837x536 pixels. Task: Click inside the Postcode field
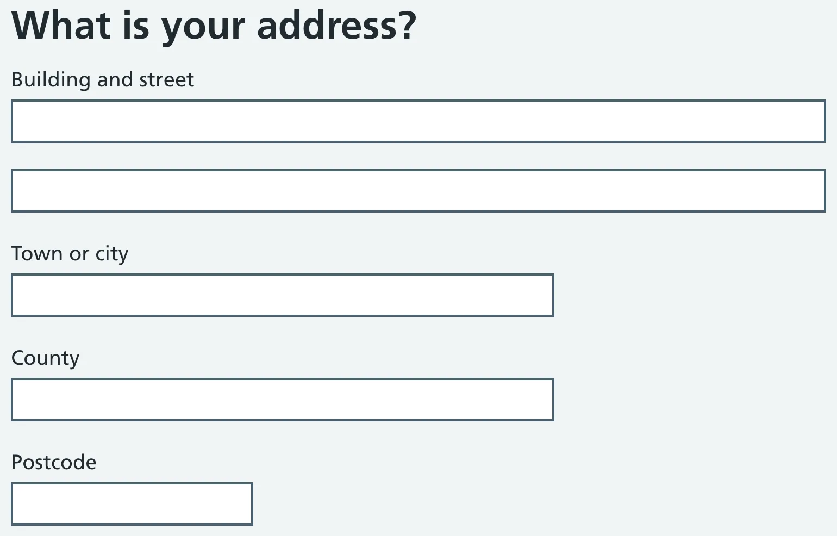pos(132,504)
